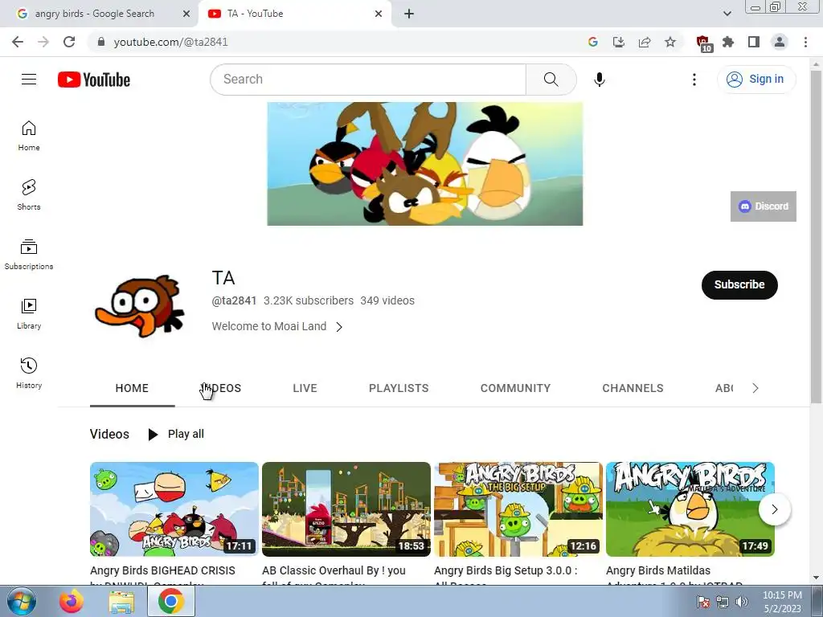
Task: Click the volume speaker tray icon
Action: point(742,602)
